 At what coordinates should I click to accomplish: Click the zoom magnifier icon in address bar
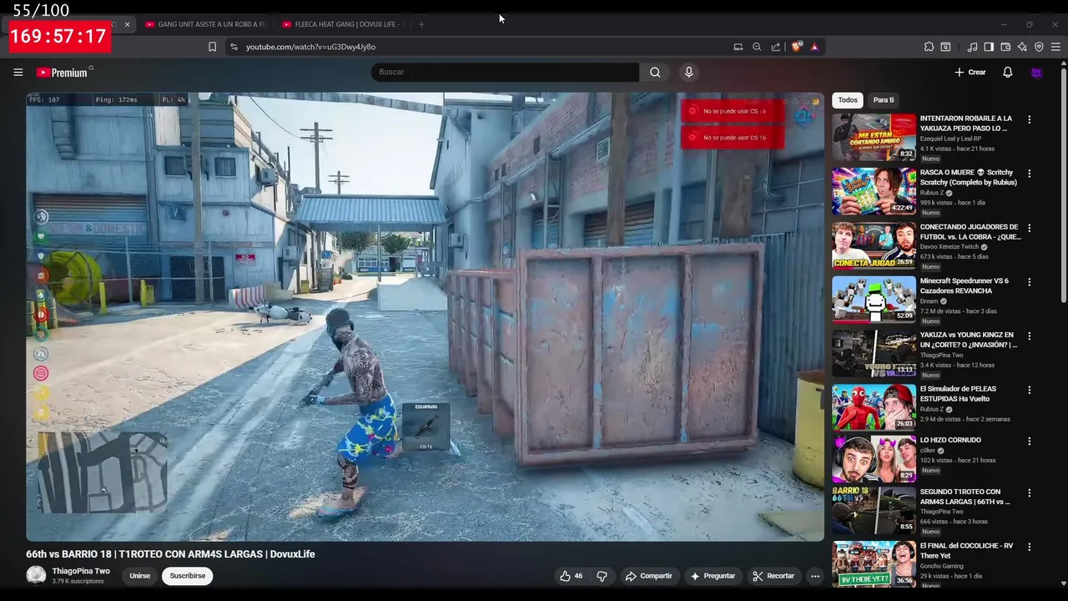point(757,47)
